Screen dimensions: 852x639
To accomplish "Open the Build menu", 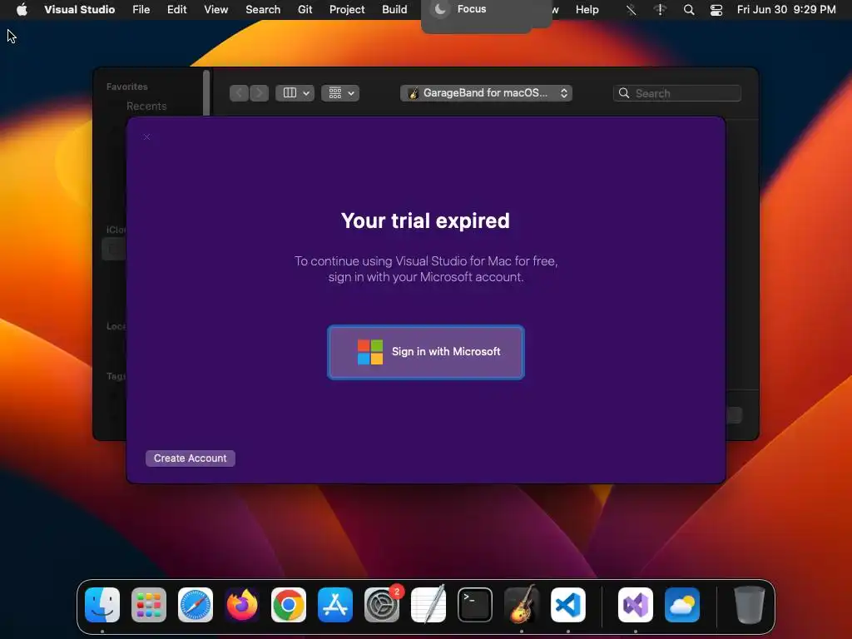I will 394,9.
